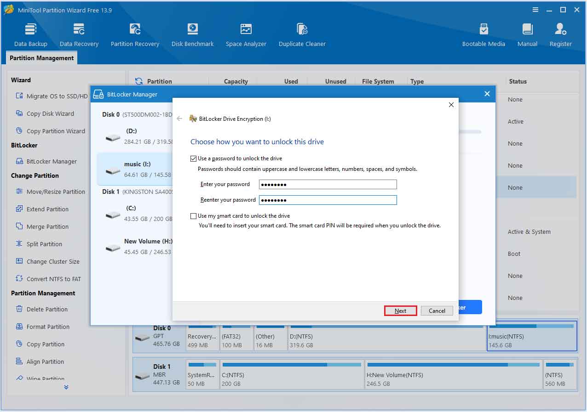Image resolution: width=587 pixels, height=412 pixels.
Task: Click the Status column header
Action: pos(518,81)
